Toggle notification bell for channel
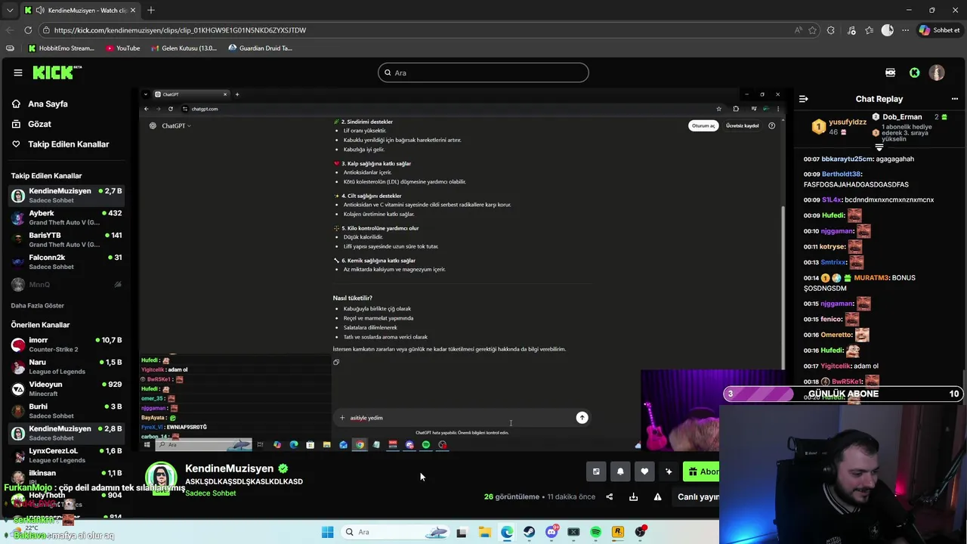 click(620, 471)
